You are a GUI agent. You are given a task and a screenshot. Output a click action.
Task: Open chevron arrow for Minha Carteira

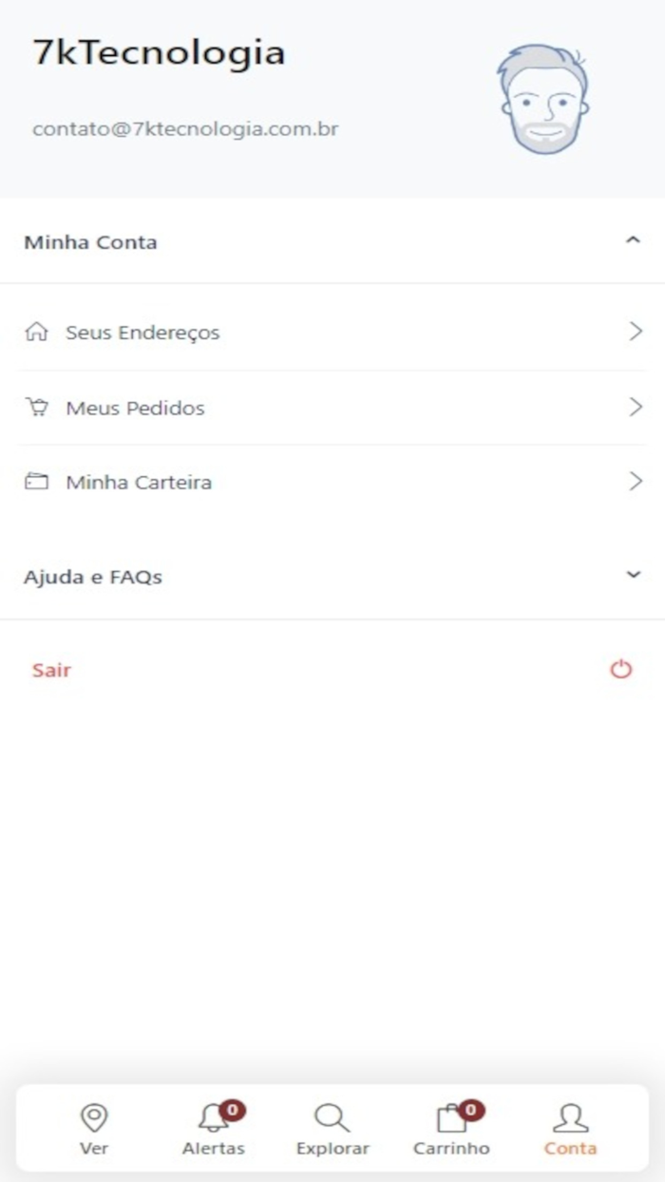[x=636, y=482]
